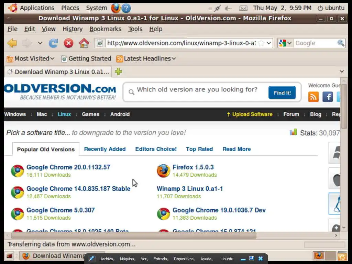The image size is (352, 264).
Task: Open the Dispositivos menu in the VirtualBox toolbar
Action: point(184,259)
